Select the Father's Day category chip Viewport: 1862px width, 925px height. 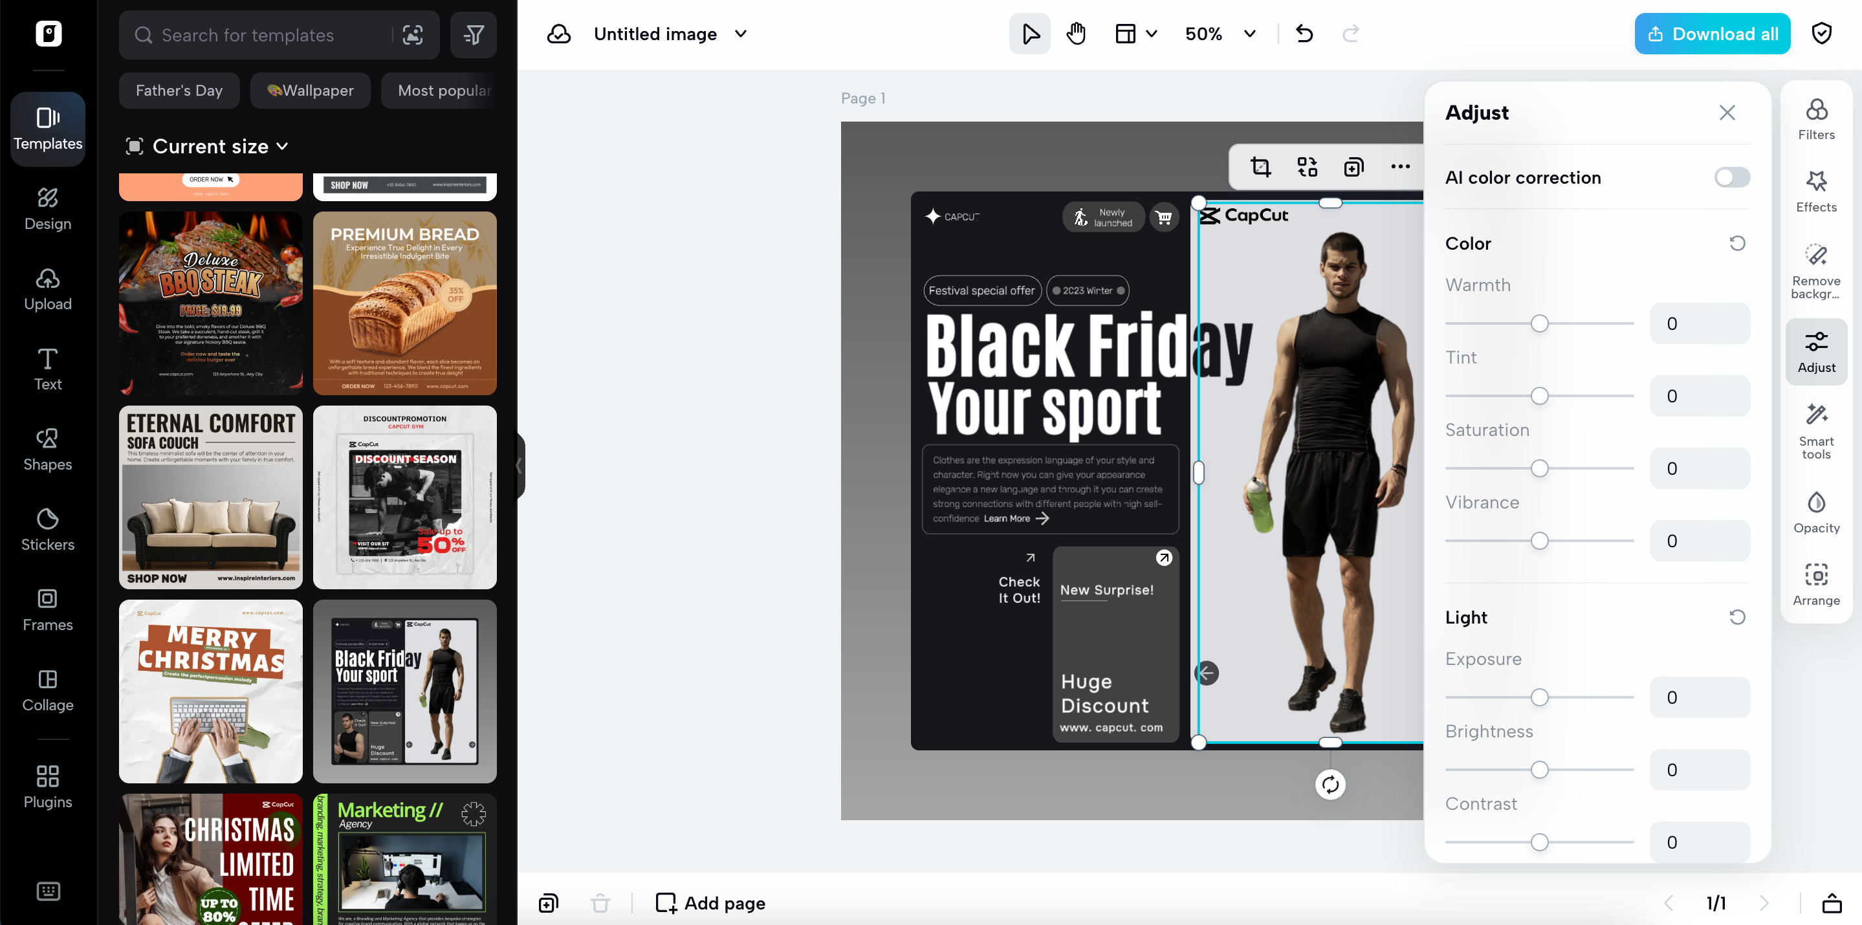point(179,91)
